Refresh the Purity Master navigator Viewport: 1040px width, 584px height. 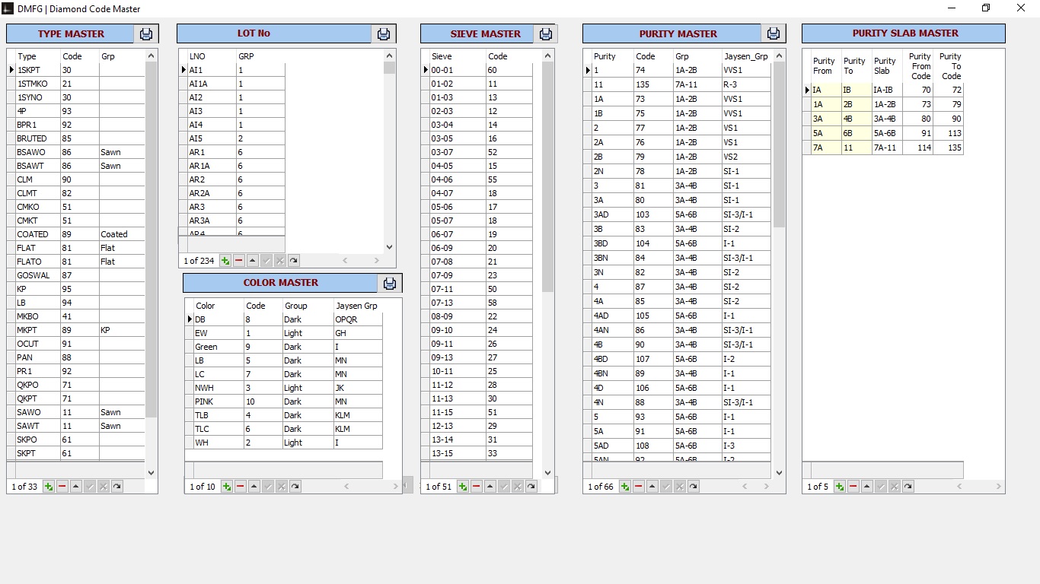coord(694,487)
